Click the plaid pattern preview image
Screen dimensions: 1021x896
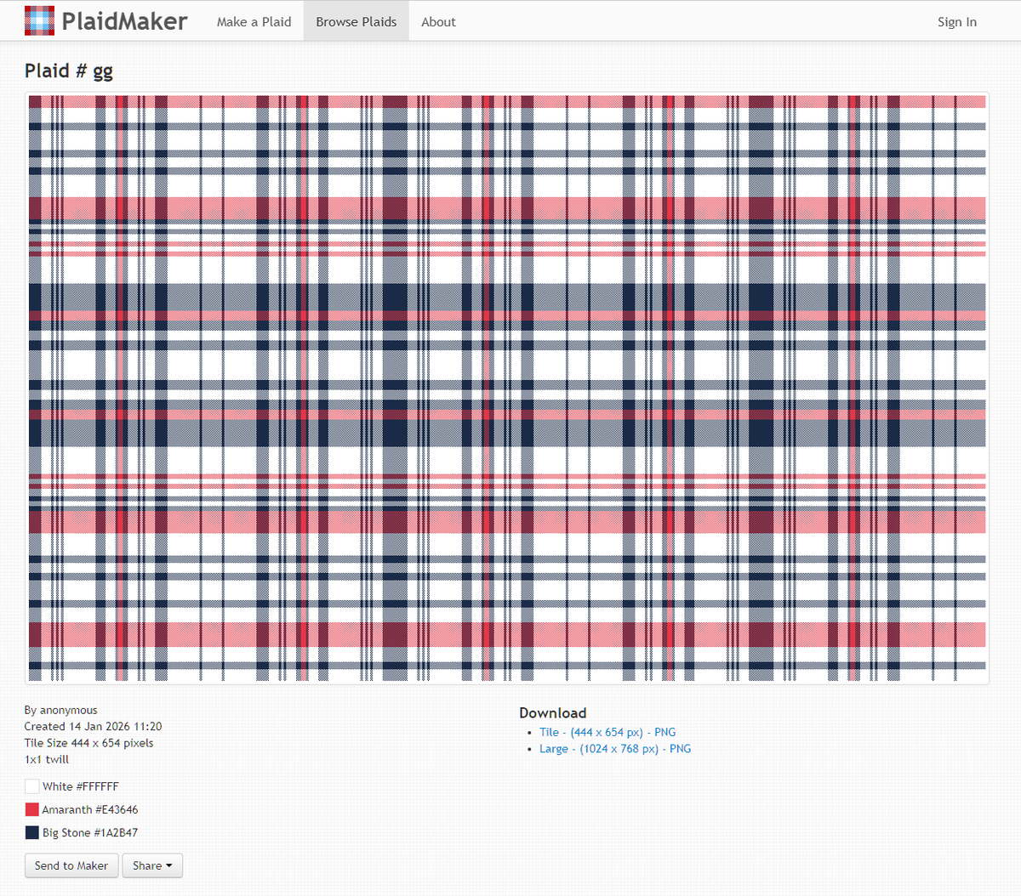tap(507, 388)
